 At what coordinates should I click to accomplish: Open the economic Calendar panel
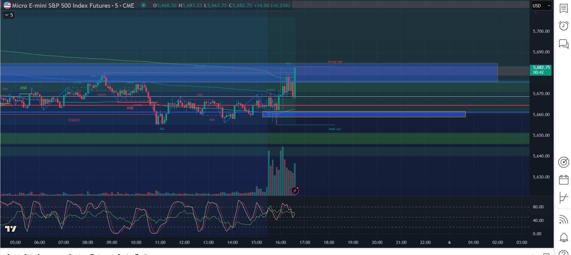click(x=564, y=180)
